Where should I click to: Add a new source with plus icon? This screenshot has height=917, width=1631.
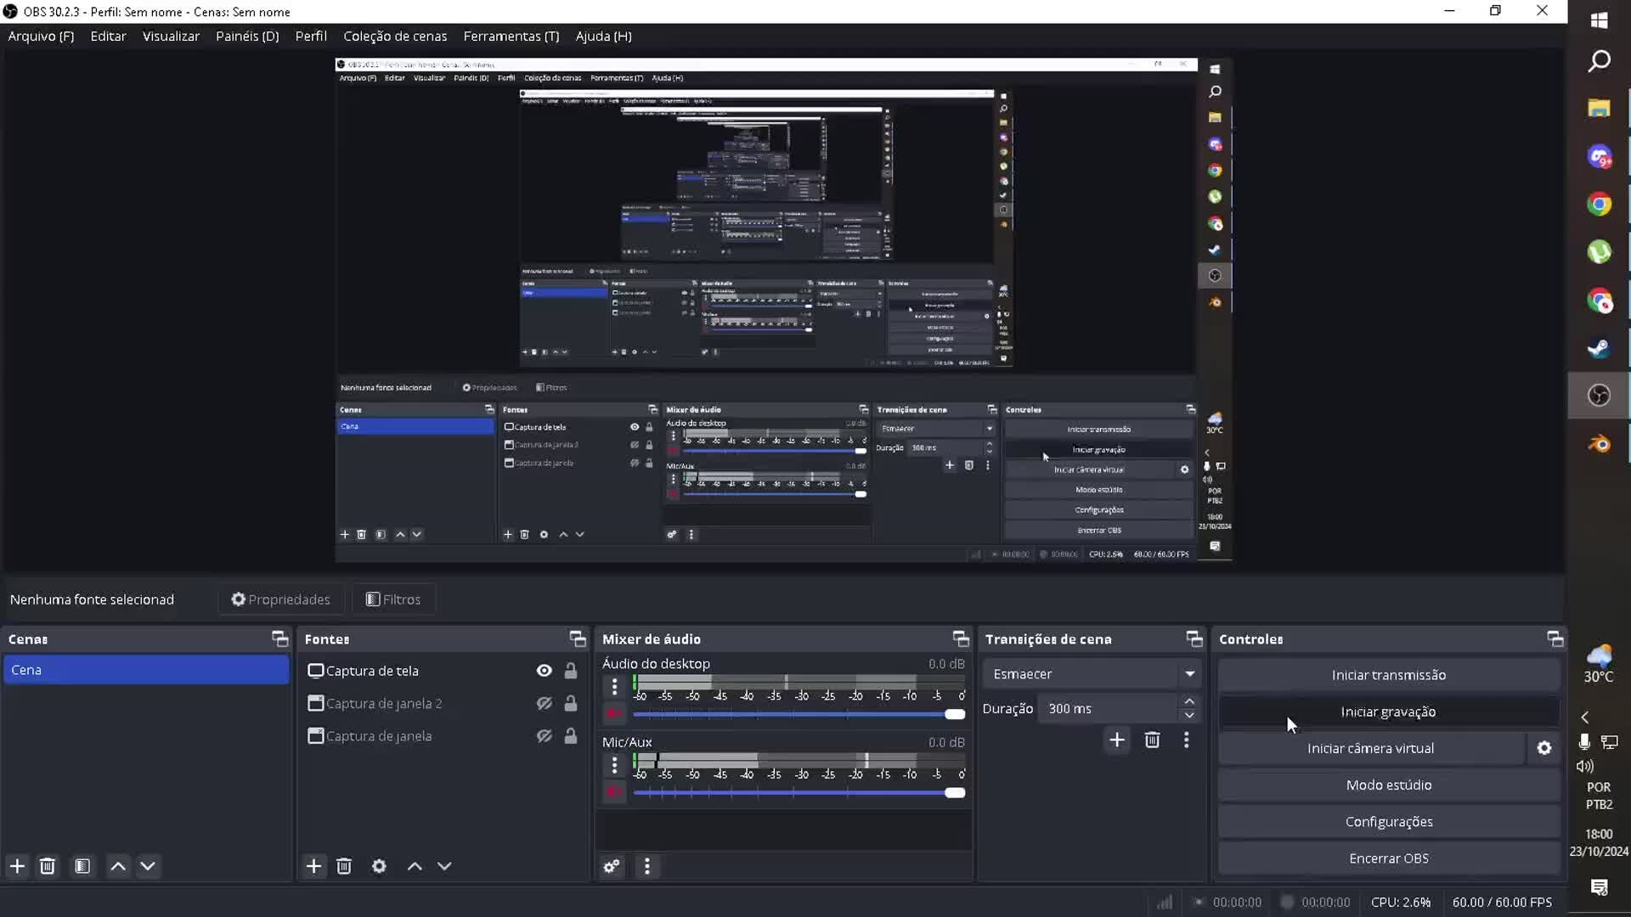(x=313, y=866)
